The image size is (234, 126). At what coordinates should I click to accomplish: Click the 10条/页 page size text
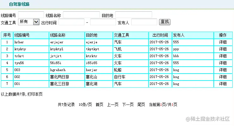85,105
